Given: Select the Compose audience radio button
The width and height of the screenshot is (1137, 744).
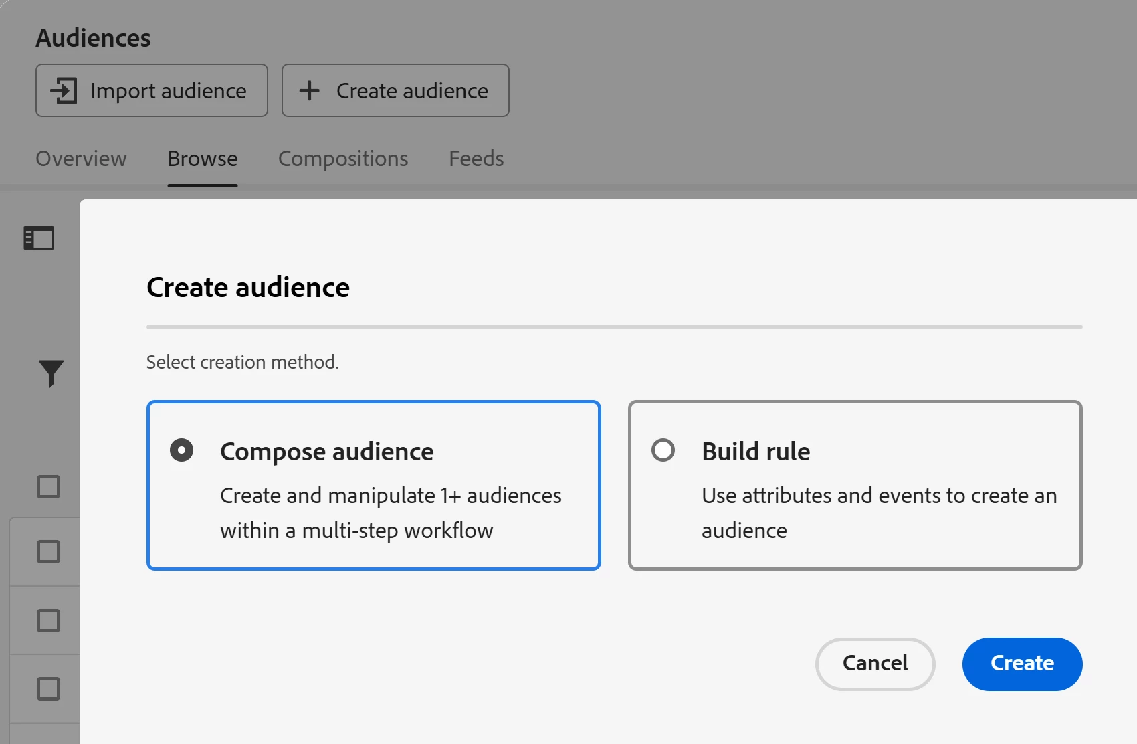Looking at the screenshot, I should (181, 450).
